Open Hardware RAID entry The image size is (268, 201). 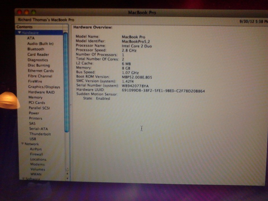pyautogui.click(x=42, y=92)
